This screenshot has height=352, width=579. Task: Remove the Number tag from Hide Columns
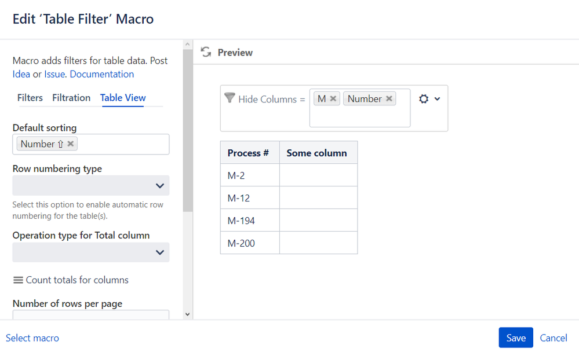tap(389, 99)
